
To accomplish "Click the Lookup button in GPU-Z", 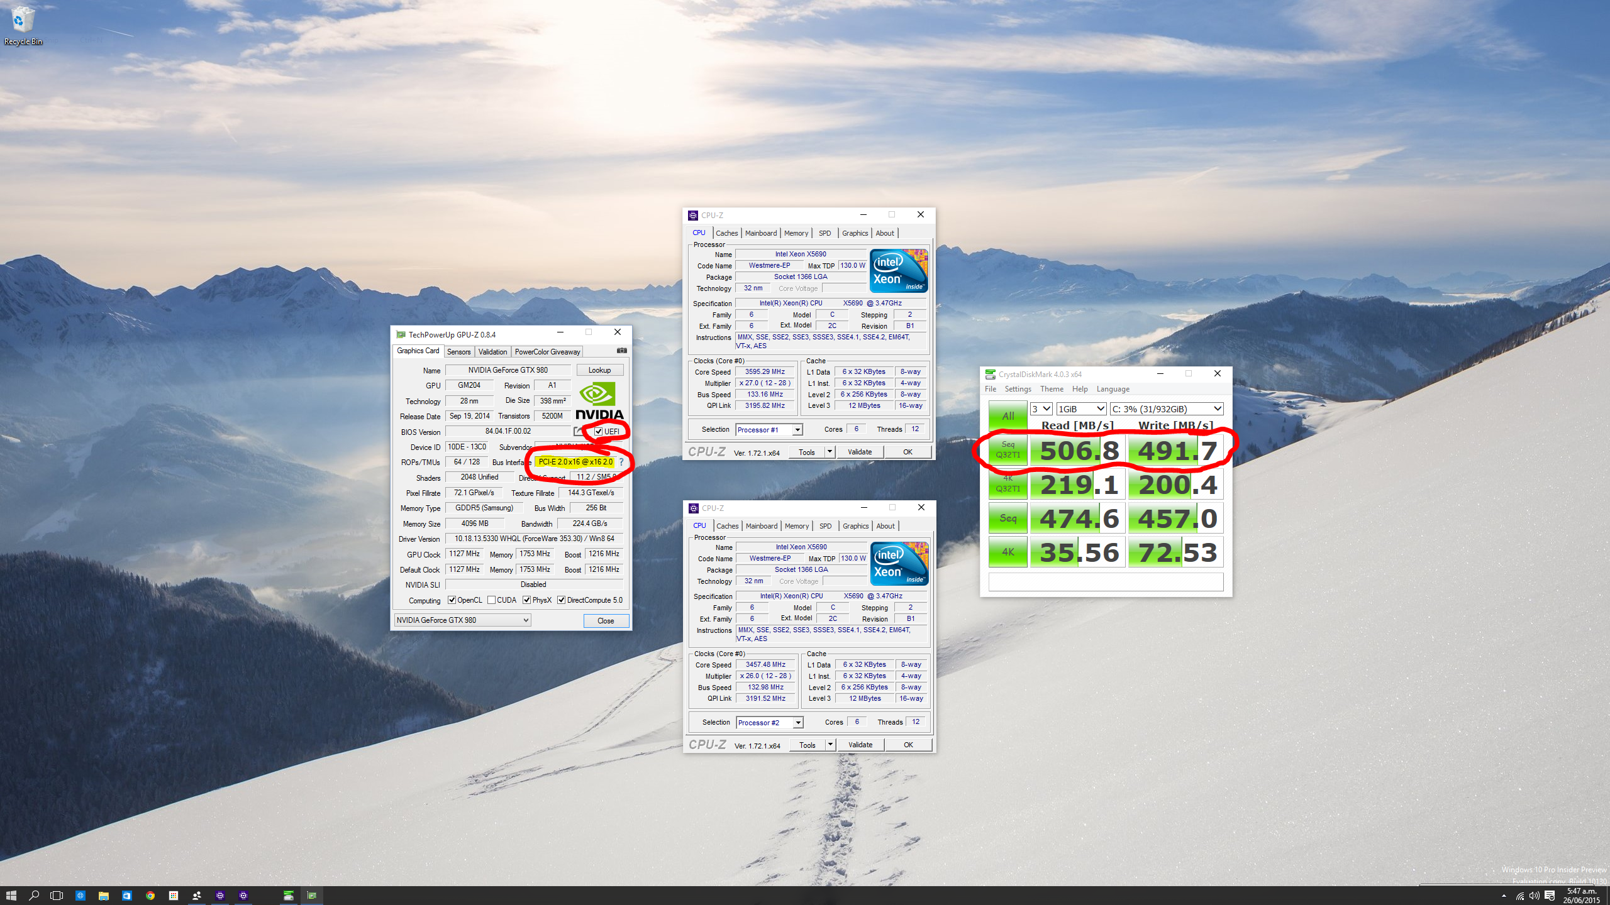I will point(599,370).
